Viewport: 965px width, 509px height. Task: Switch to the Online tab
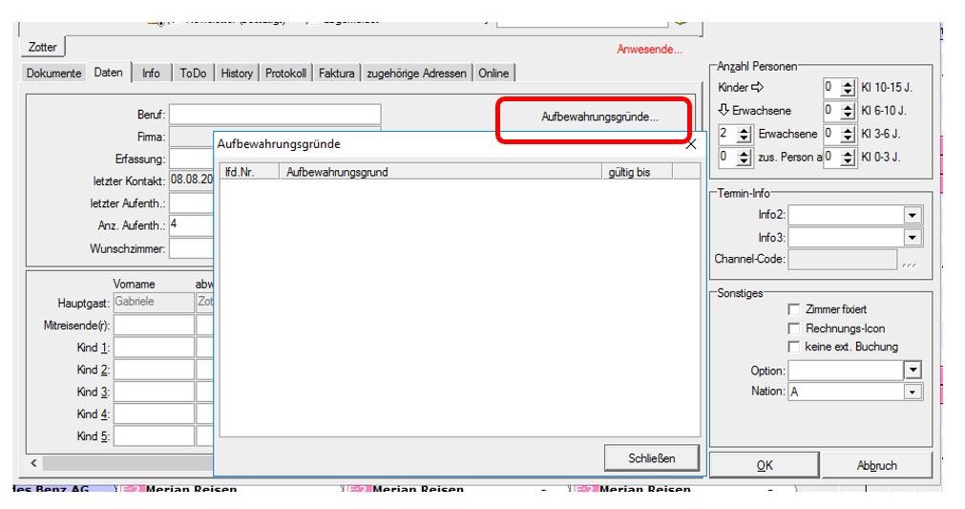[x=493, y=73]
